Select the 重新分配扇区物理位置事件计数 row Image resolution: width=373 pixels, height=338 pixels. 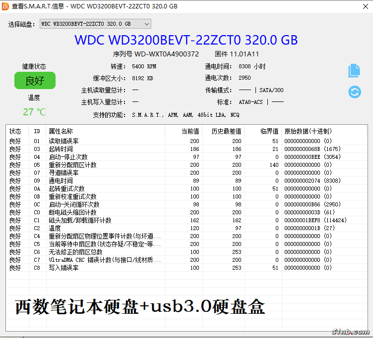[x=186, y=236]
